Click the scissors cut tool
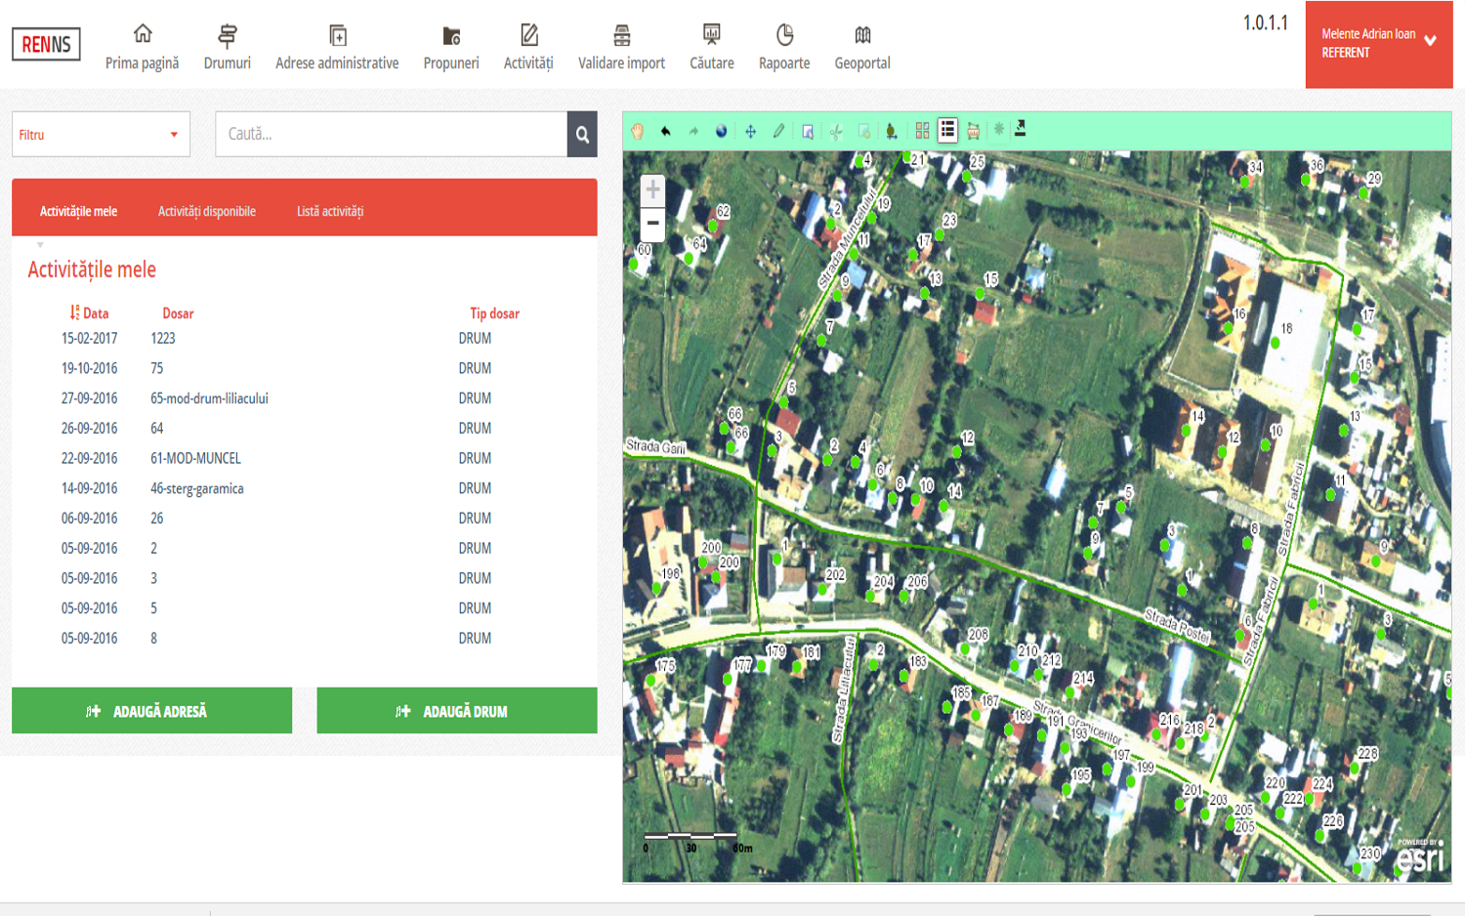Viewport: 1465px width, 917px height. [x=836, y=131]
